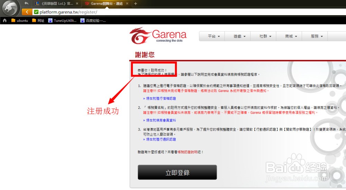
Task: Close the 英雄聯盟 LoL tab
Action: 77,3
